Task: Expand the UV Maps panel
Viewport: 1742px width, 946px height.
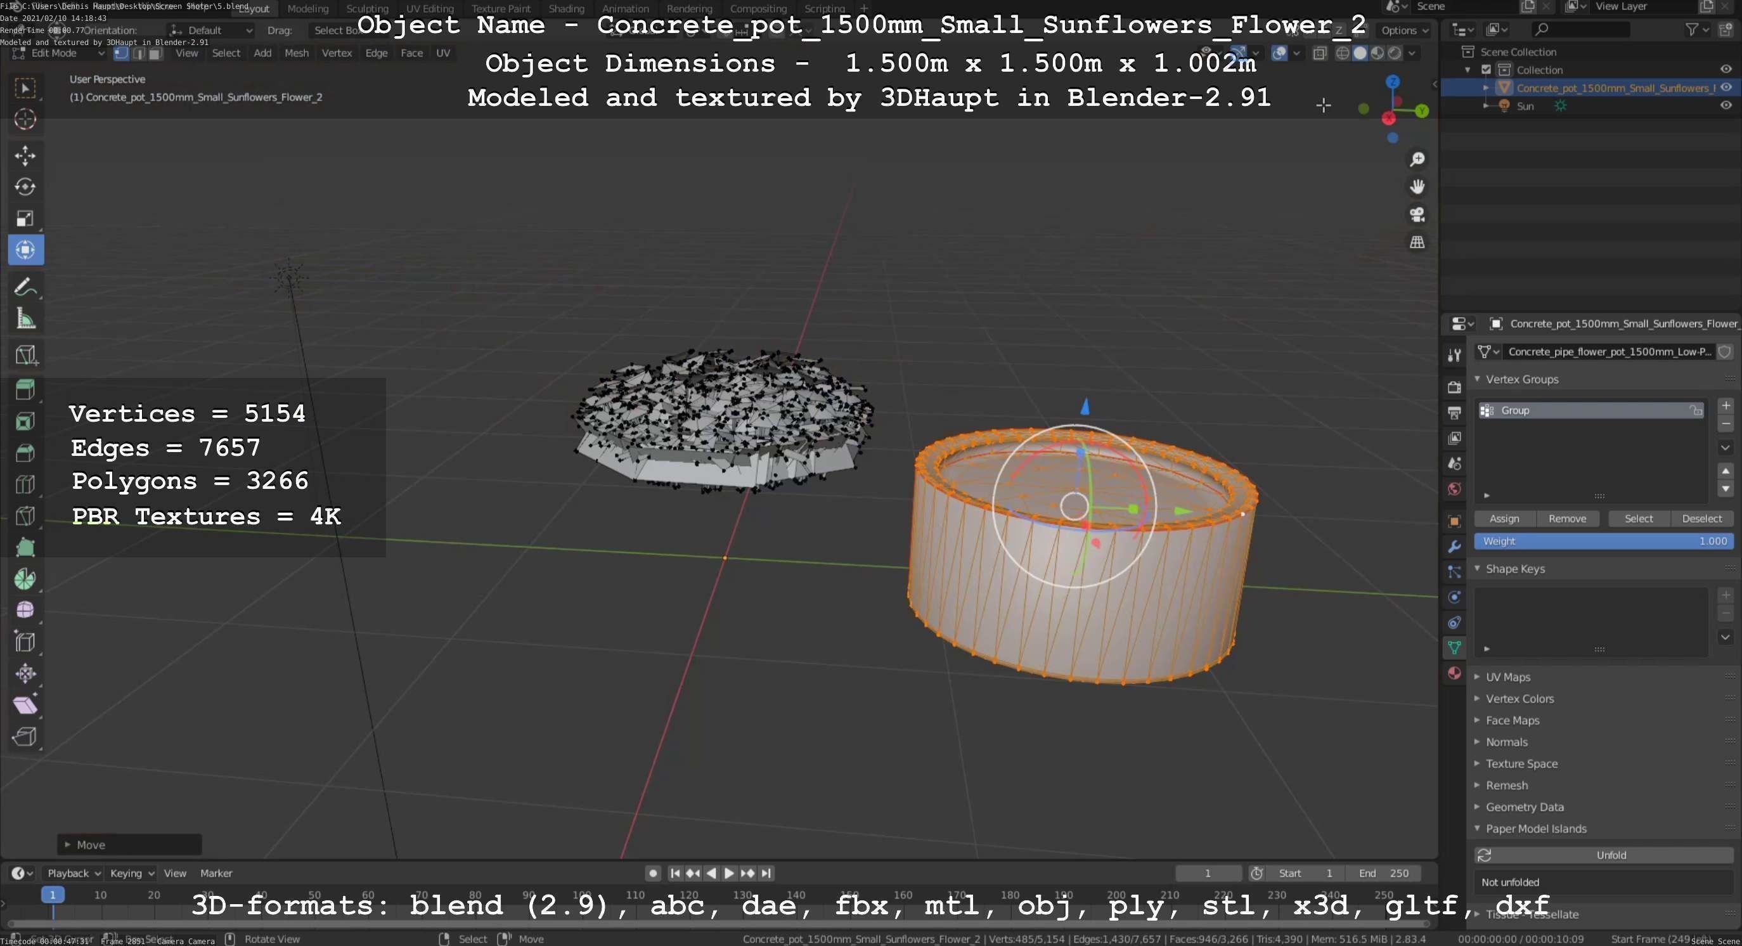Action: [1507, 677]
